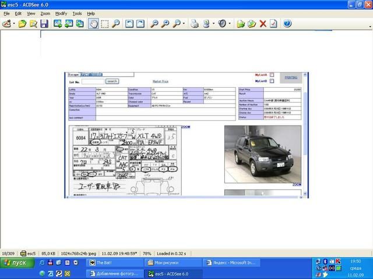Image resolution: width=373 pixels, height=279 pixels.
Task: Open the View menu
Action: pyautogui.click(x=31, y=13)
